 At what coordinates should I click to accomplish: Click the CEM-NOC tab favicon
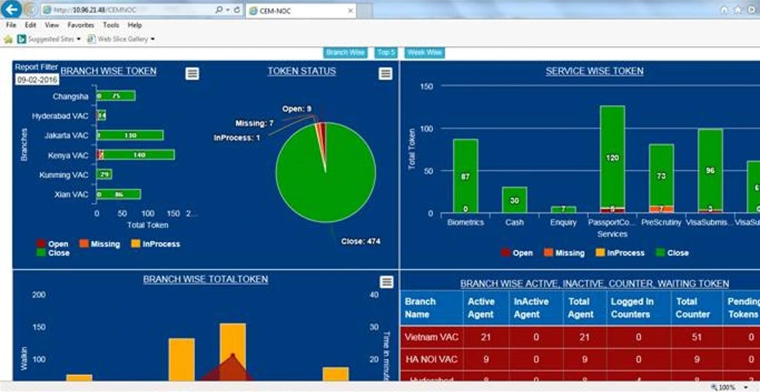(253, 11)
